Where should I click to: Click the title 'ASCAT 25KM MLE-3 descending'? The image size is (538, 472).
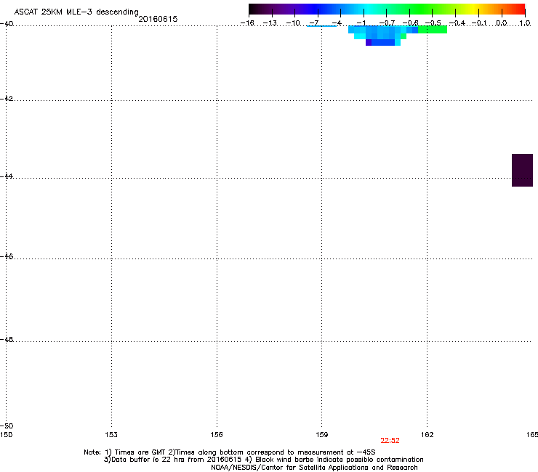pos(76,12)
